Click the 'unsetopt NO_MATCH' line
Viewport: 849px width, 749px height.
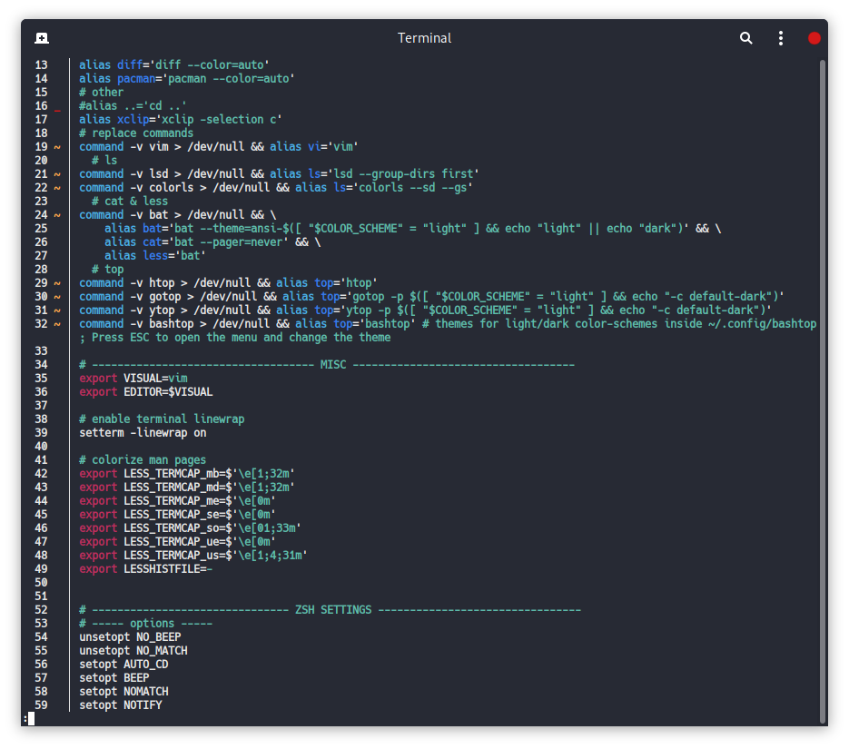coord(133,651)
